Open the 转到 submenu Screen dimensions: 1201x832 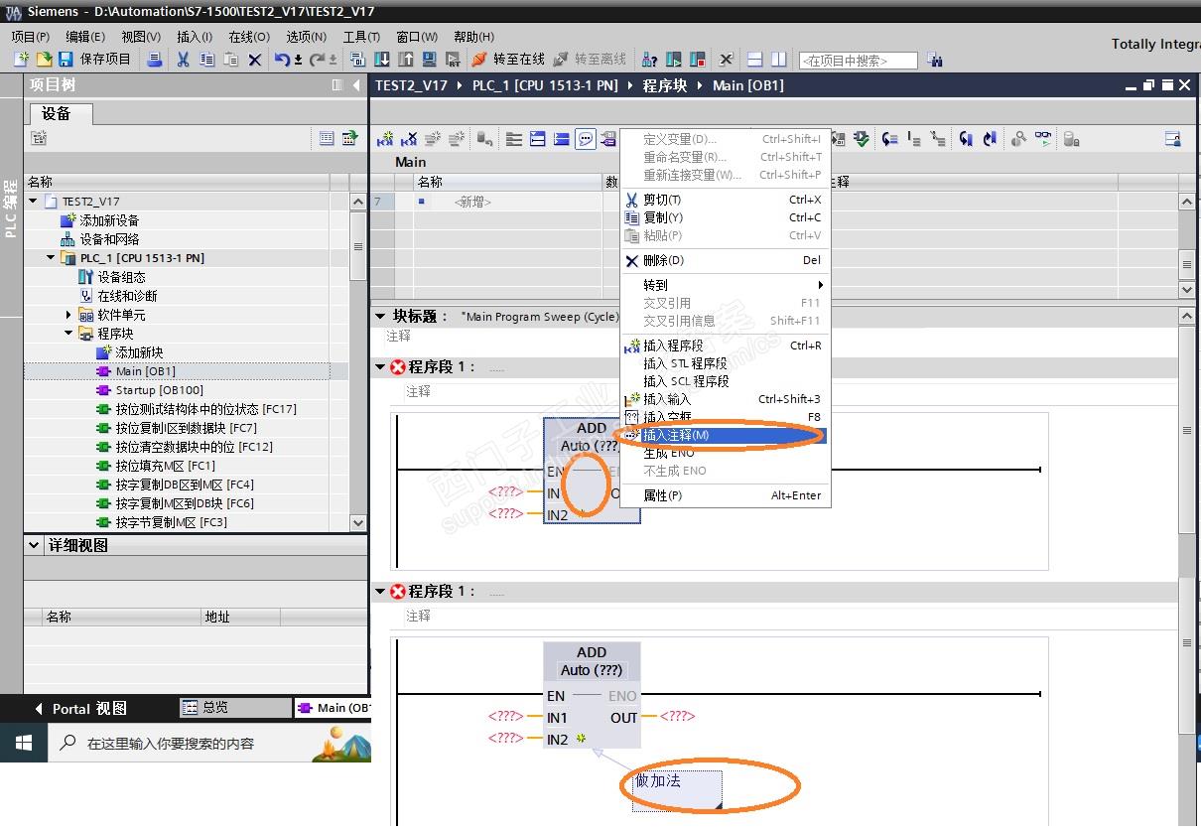725,285
